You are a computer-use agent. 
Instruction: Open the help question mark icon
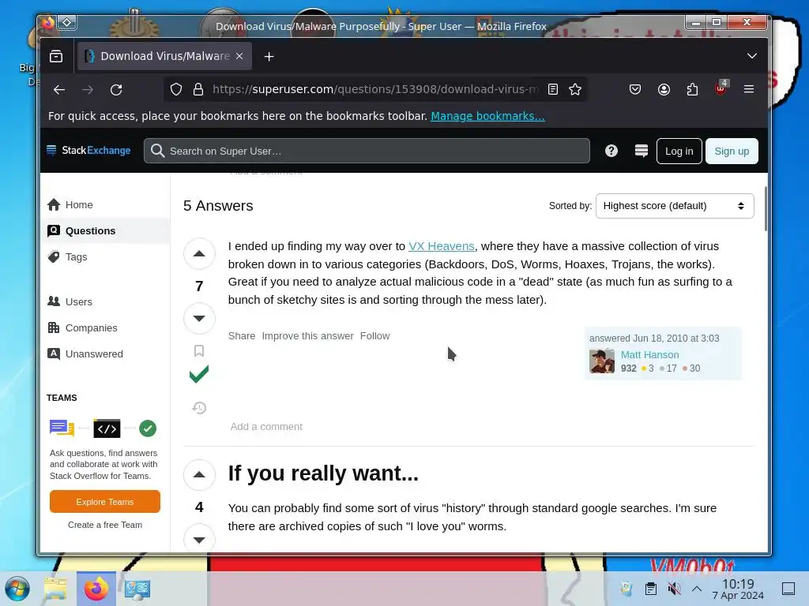(611, 151)
